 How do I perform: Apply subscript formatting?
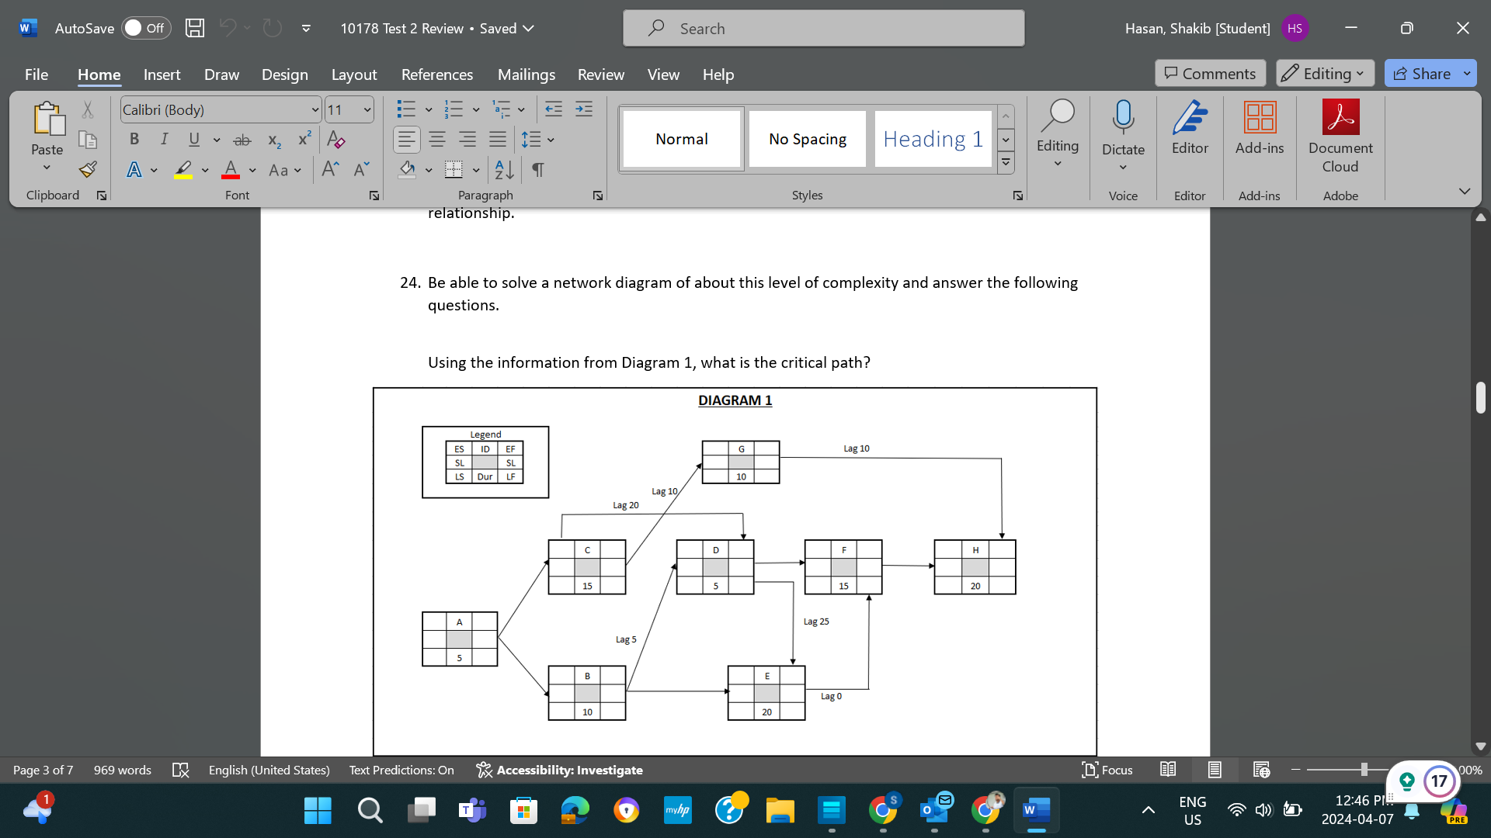[x=273, y=140]
